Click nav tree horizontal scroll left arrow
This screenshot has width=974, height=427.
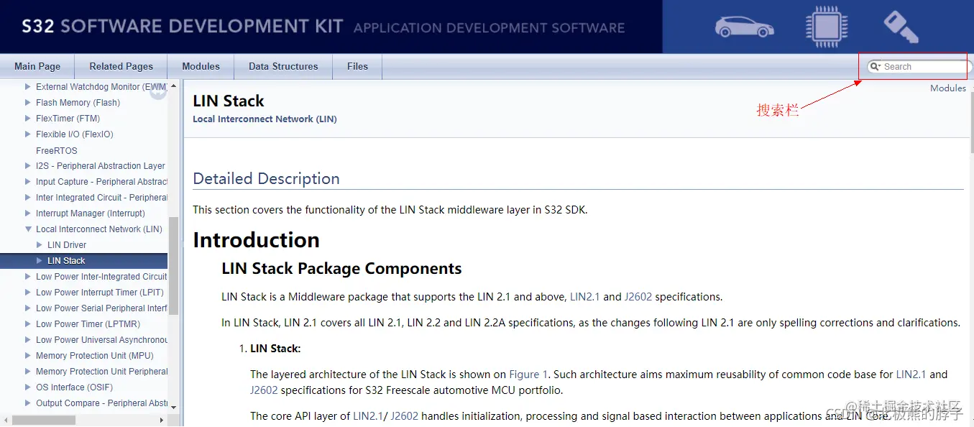(x=6, y=420)
